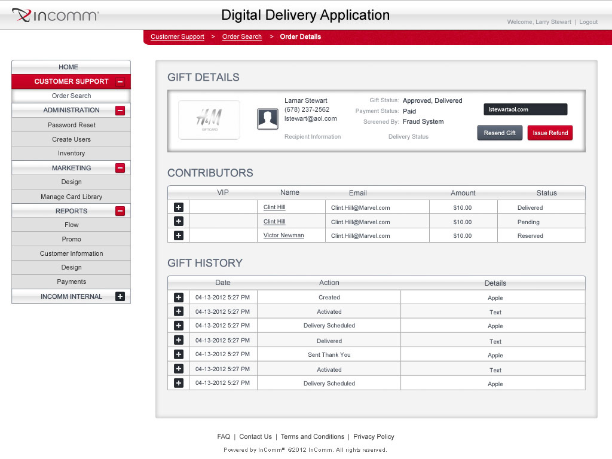612x459 pixels.
Task: Open Design under Reports
Action: click(x=71, y=267)
